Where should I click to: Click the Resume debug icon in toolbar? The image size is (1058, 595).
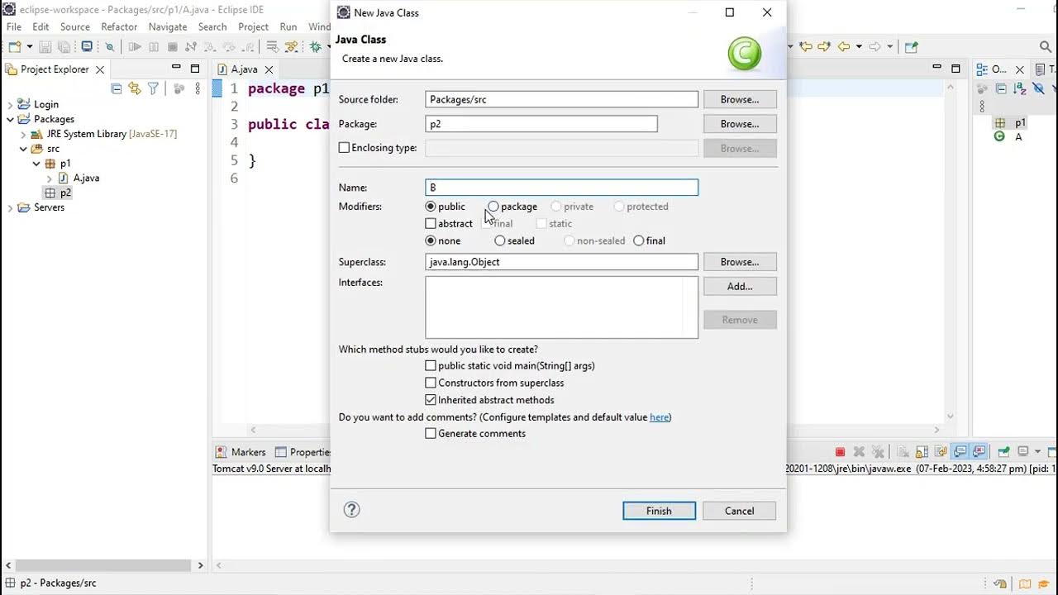click(135, 47)
